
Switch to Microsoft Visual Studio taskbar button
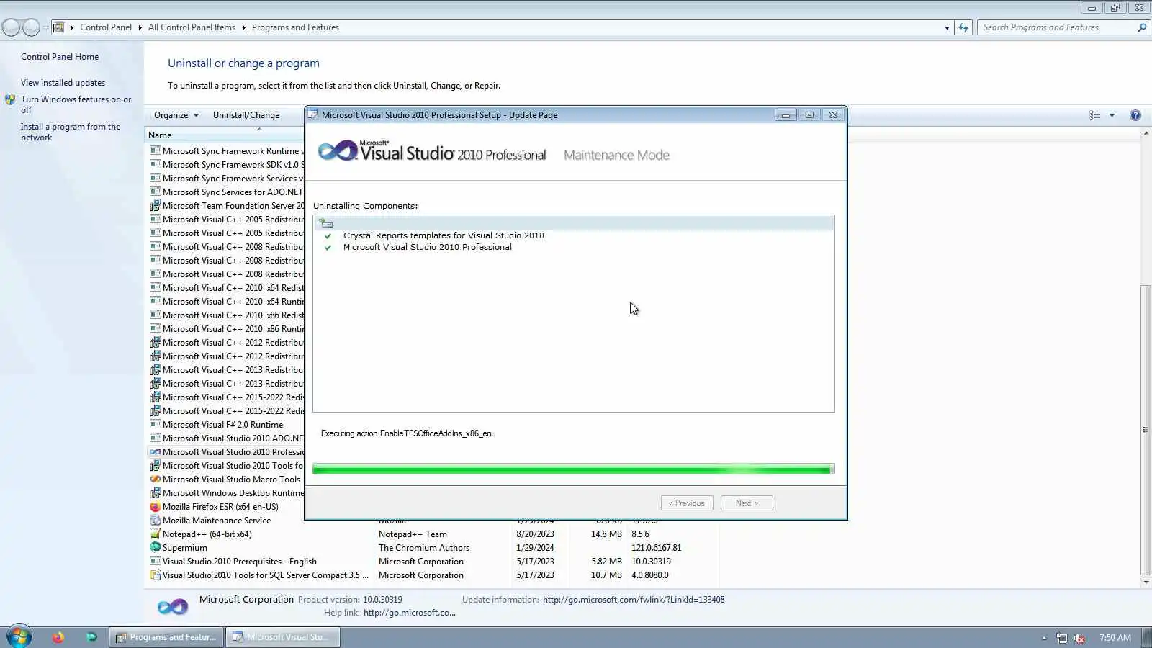(x=282, y=637)
